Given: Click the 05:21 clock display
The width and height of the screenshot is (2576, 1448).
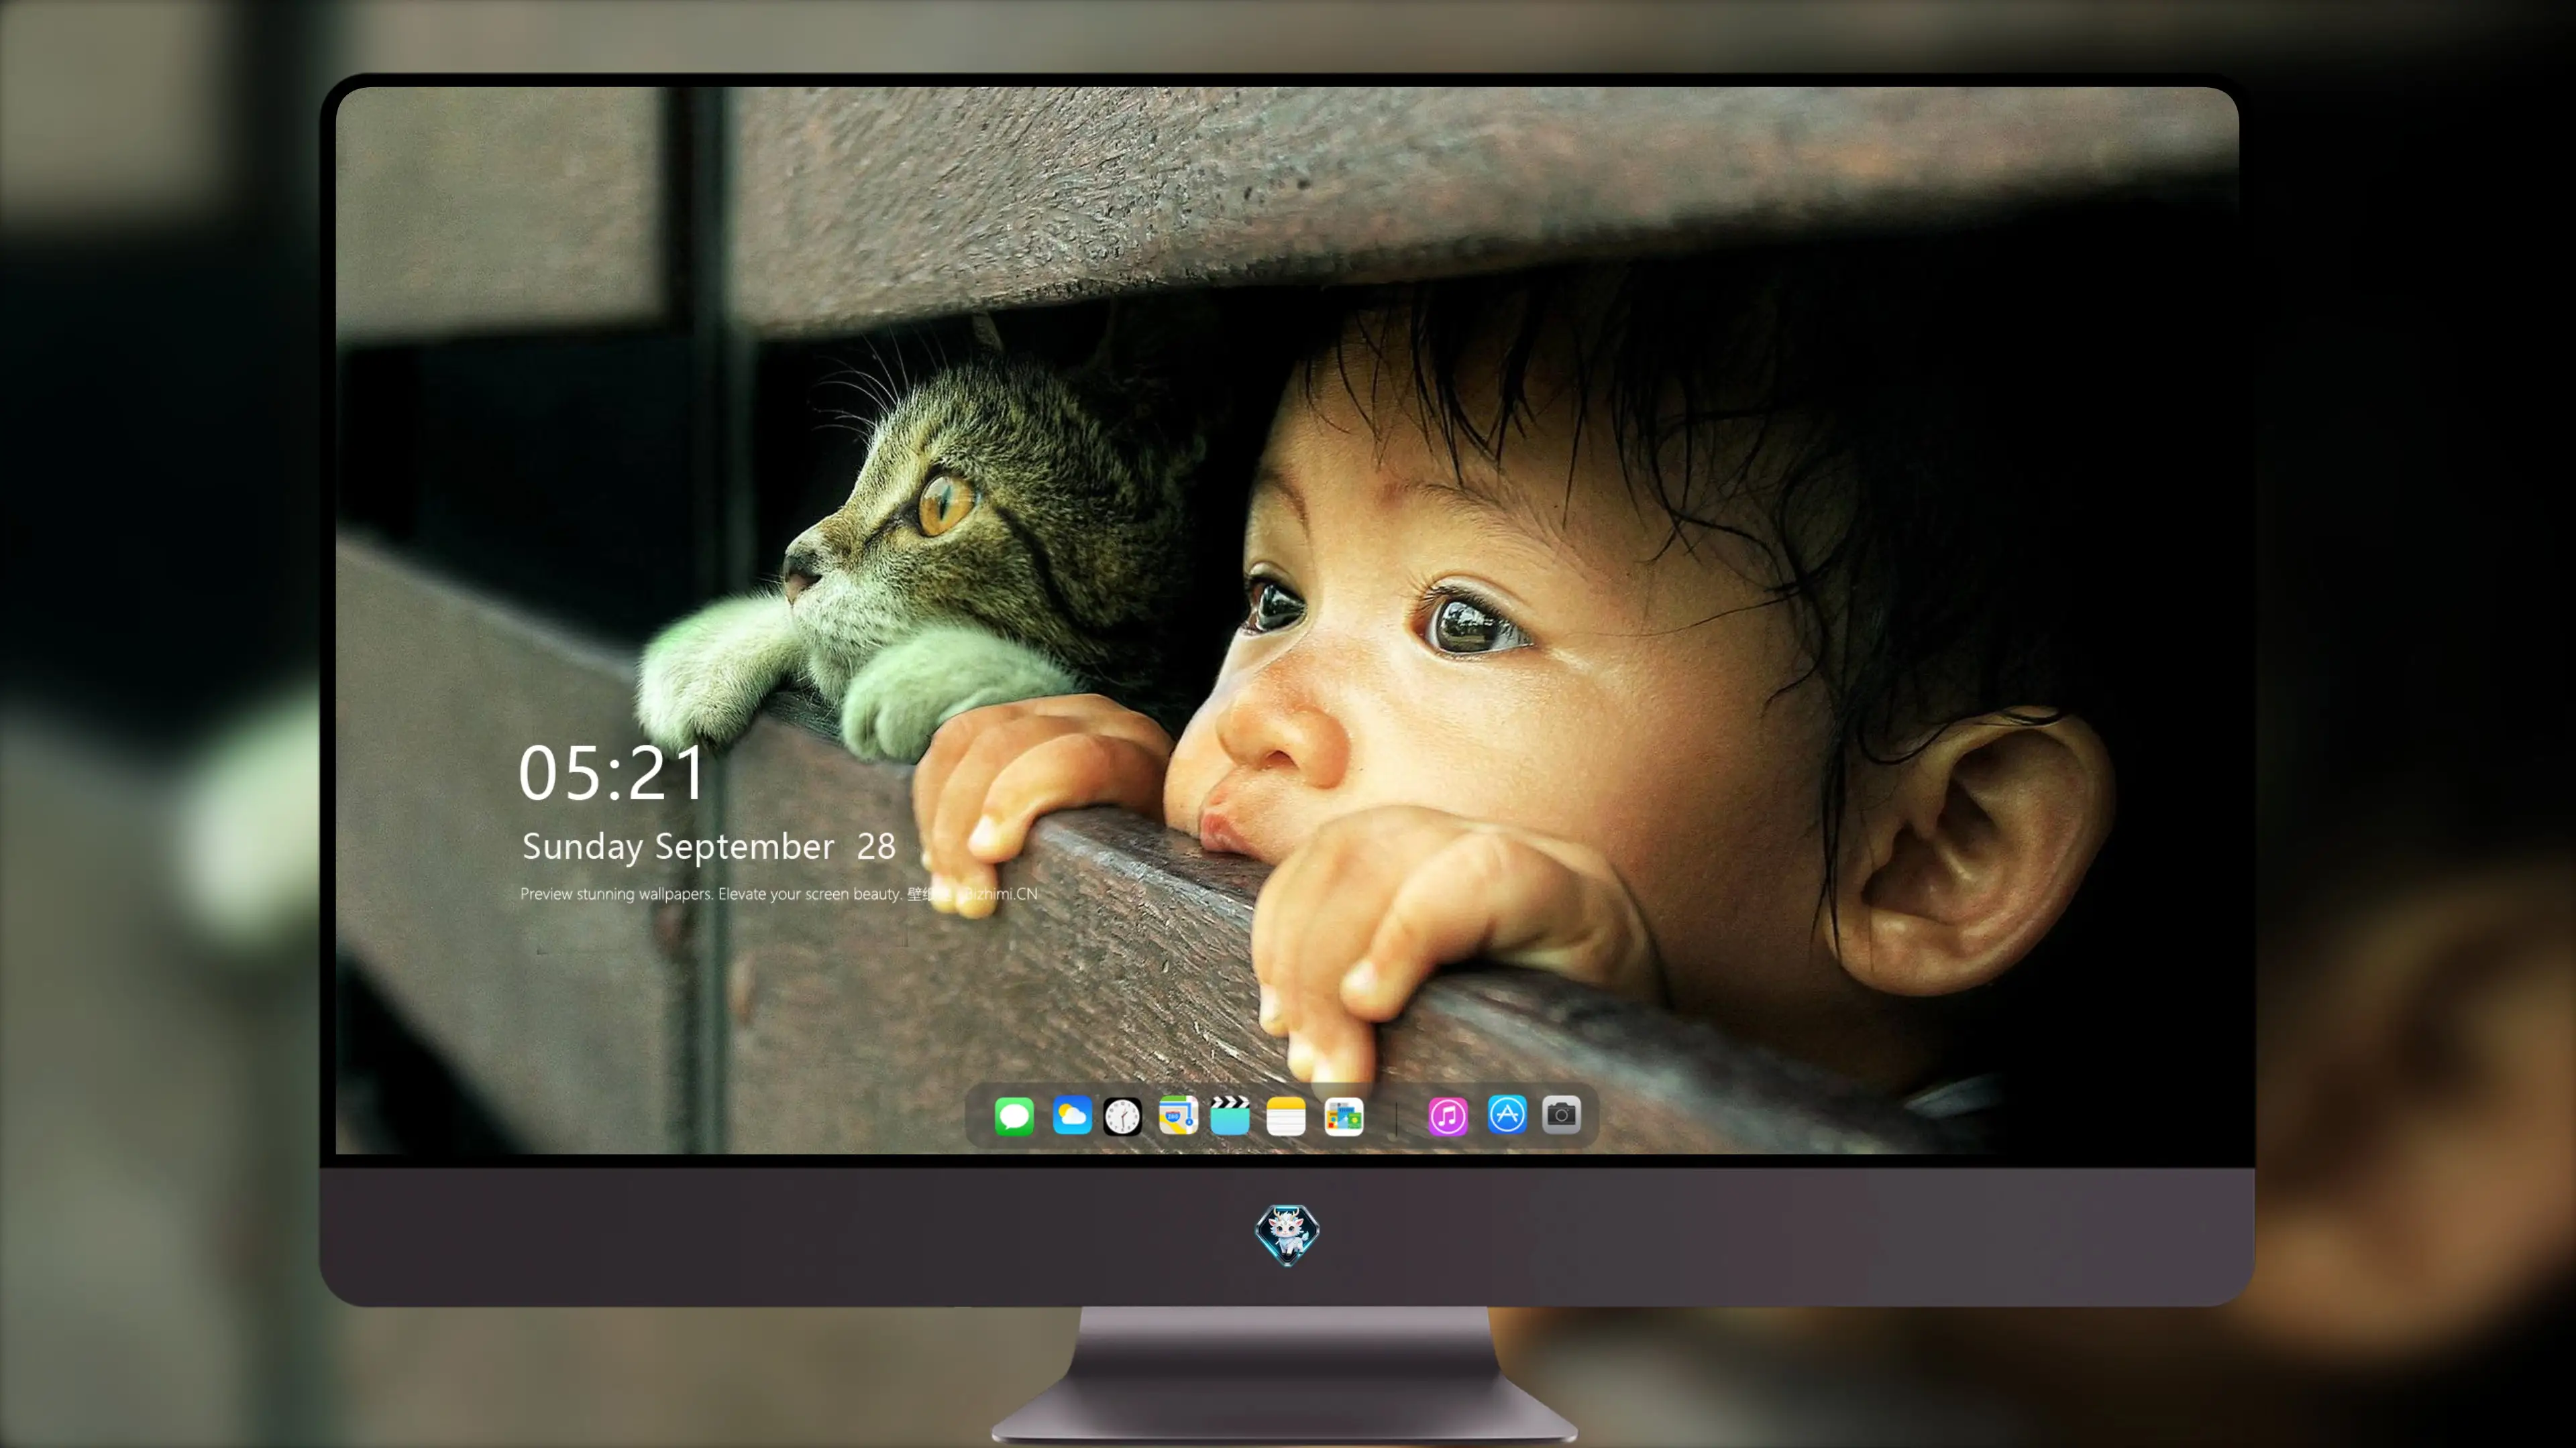Looking at the screenshot, I should point(612,774).
